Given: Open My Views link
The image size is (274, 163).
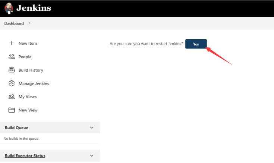Looking at the screenshot, I should click(x=28, y=97).
